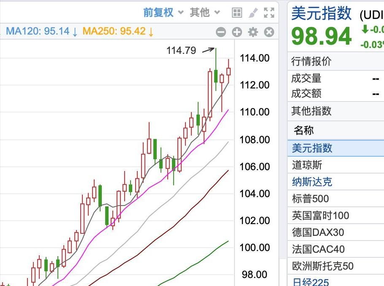Viewport: 384px width, 286px height.
Task: Zoom in using the plus icon
Action: [237, 32]
